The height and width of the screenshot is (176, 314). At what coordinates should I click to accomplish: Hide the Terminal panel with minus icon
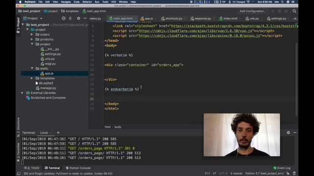point(295,132)
